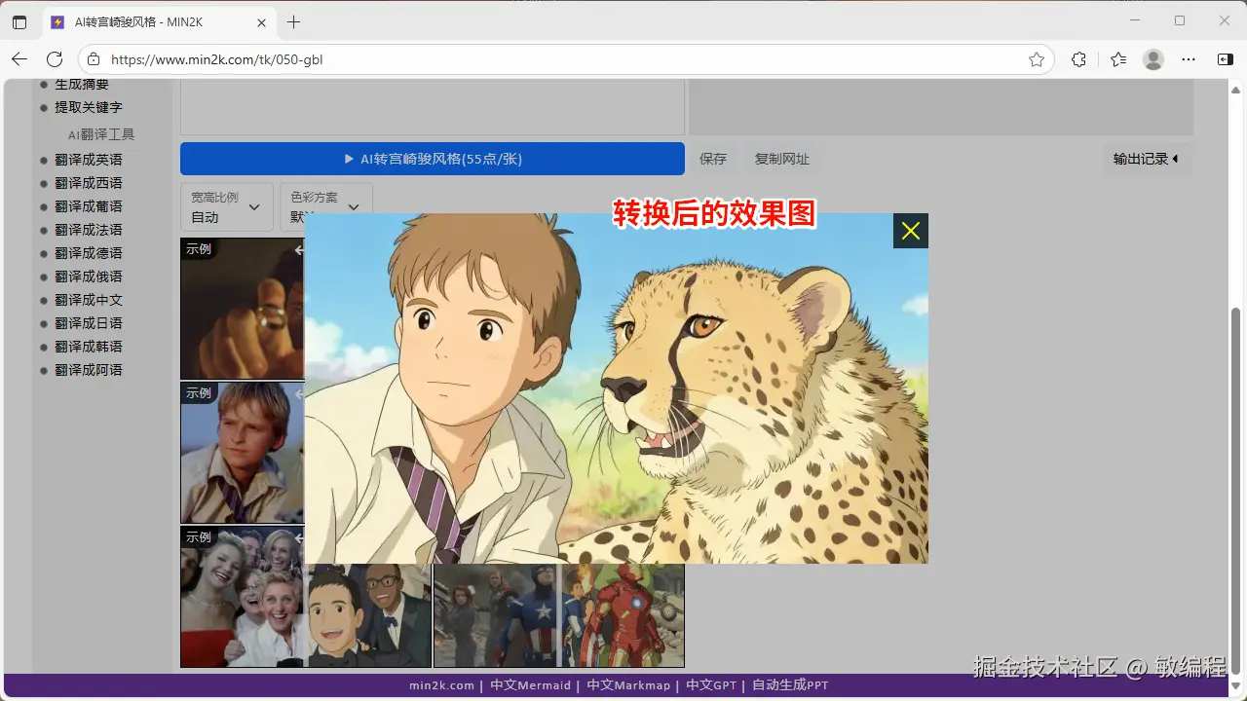The image size is (1247, 701).
Task: Click the address bar URL field
Action: tap(565, 59)
